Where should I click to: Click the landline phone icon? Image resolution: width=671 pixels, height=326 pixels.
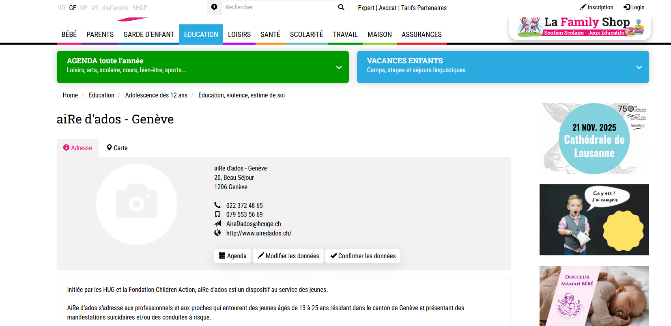217,205
